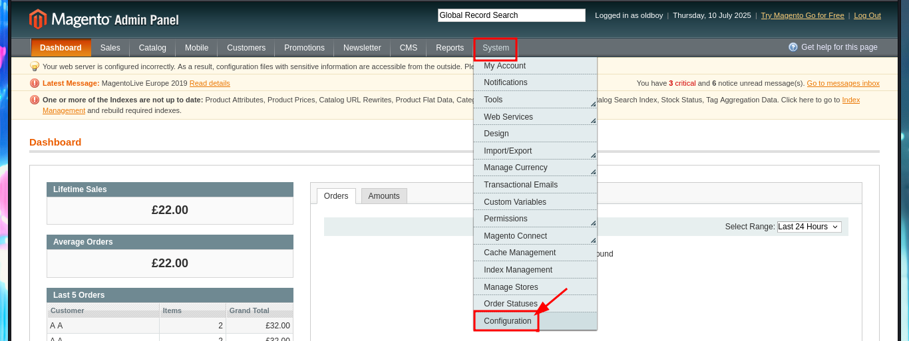
Task: Sort by Grand Total column header
Action: pyautogui.click(x=260, y=310)
